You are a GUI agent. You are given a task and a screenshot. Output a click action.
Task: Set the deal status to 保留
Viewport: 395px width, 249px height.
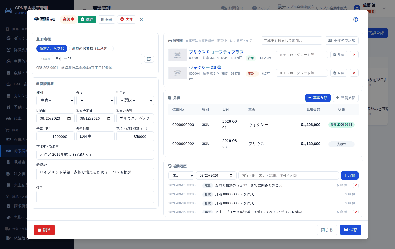pyautogui.click(x=106, y=19)
